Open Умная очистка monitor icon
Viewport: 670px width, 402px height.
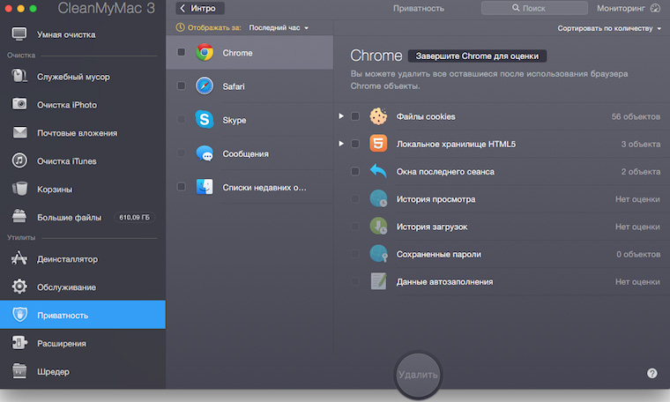click(x=19, y=34)
